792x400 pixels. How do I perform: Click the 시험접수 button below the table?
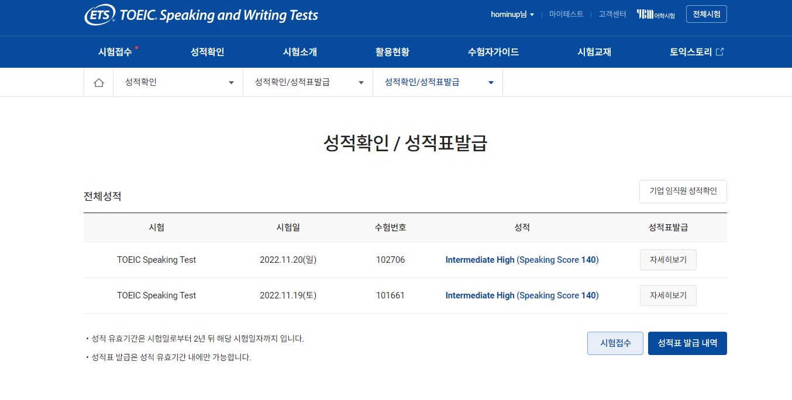[x=615, y=343]
